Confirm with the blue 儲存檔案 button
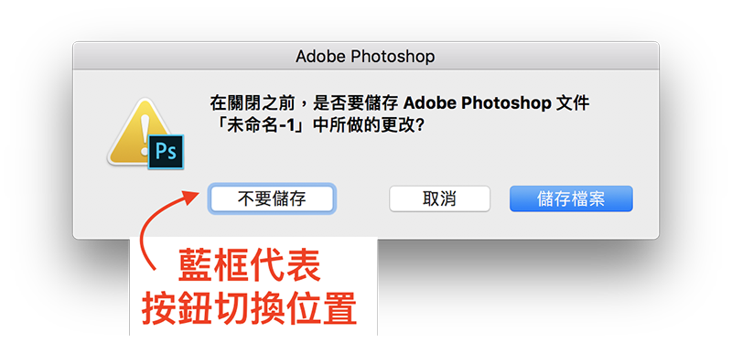The width and height of the screenshot is (732, 343). [x=571, y=198]
